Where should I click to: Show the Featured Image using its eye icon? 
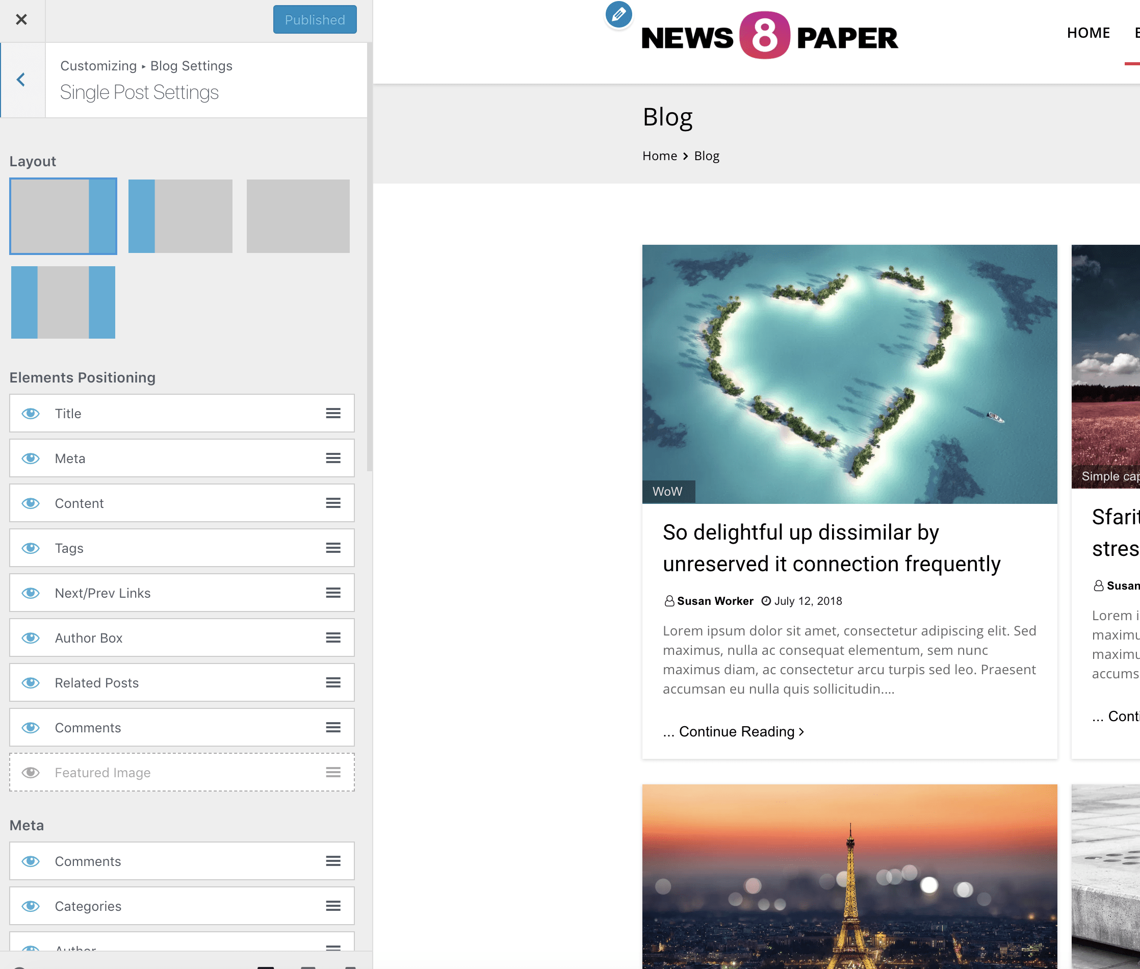click(31, 772)
